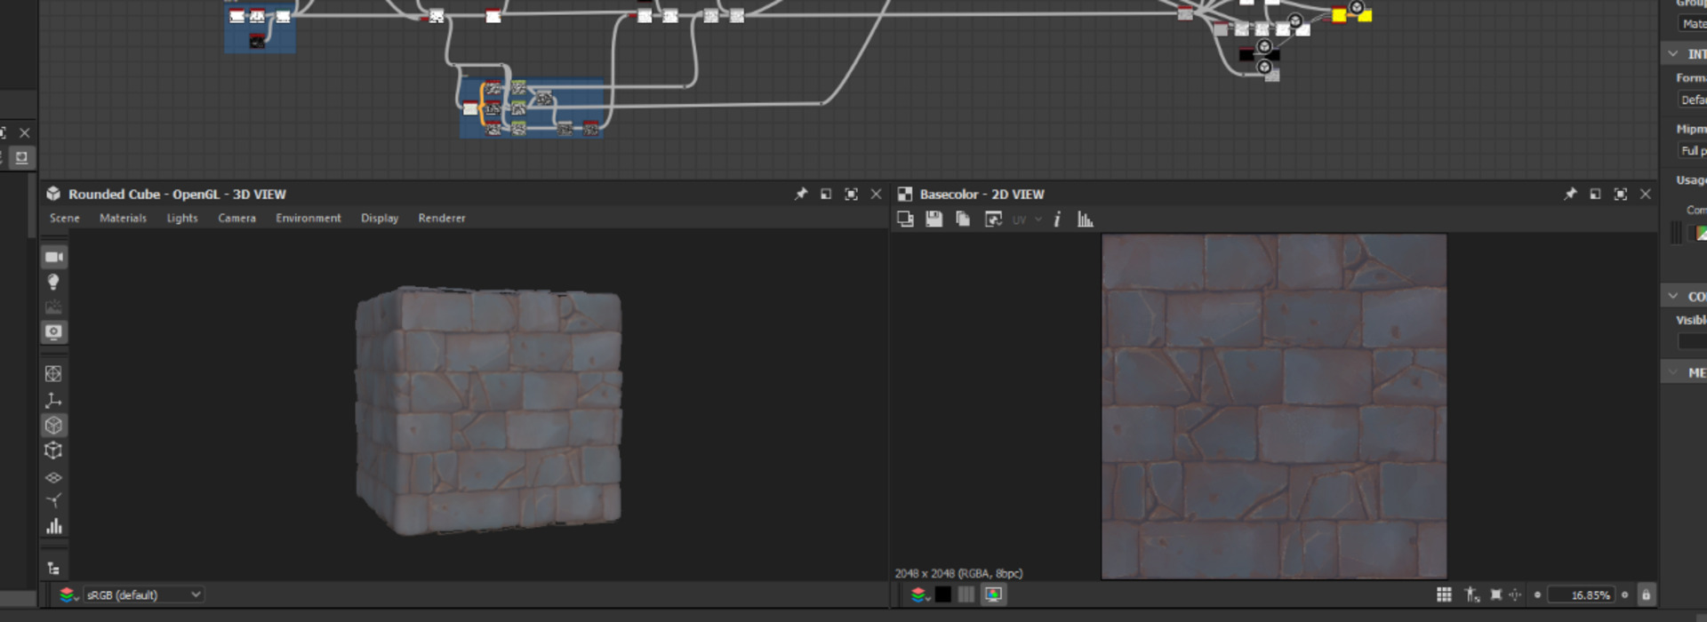
Task: Click the histogram icon in 2D view toolbar
Action: [1085, 219]
